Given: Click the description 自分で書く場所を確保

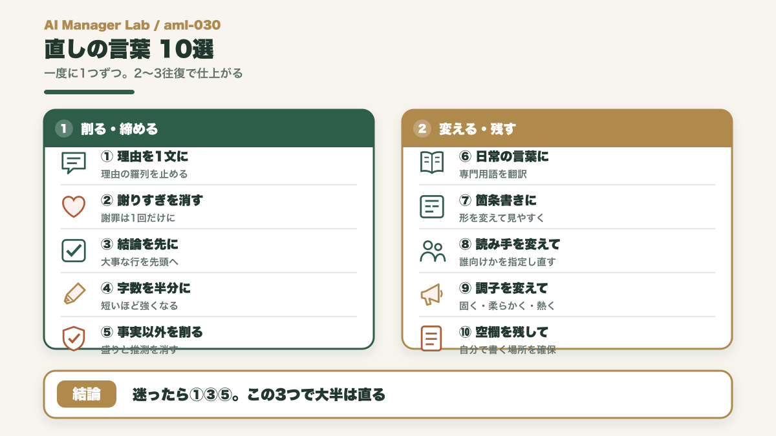Looking at the screenshot, I should point(508,349).
